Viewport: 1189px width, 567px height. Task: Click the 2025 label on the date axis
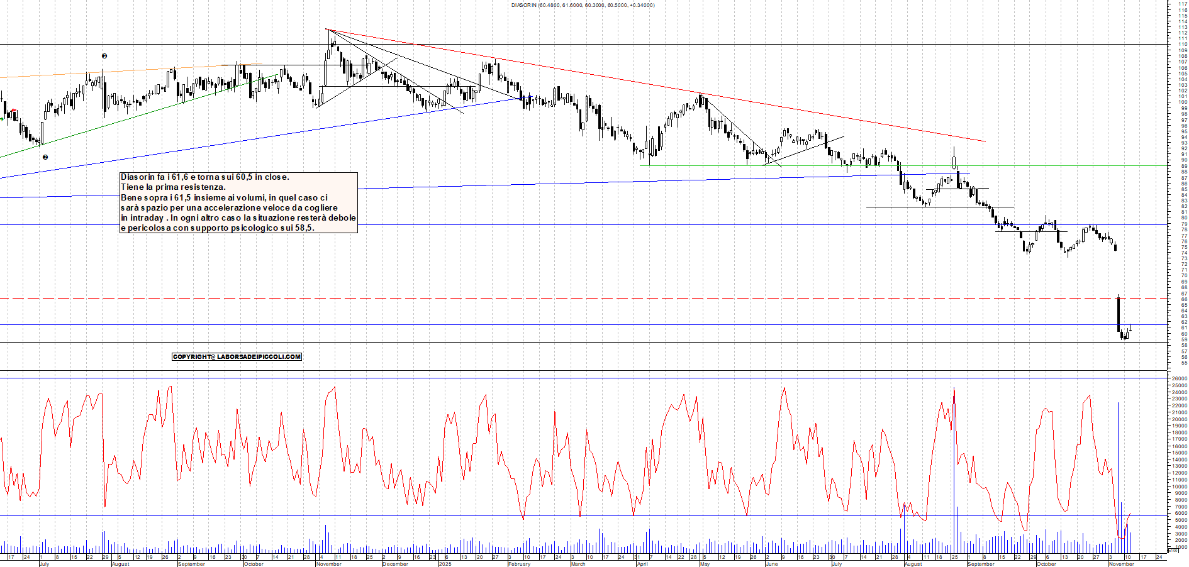pyautogui.click(x=445, y=564)
